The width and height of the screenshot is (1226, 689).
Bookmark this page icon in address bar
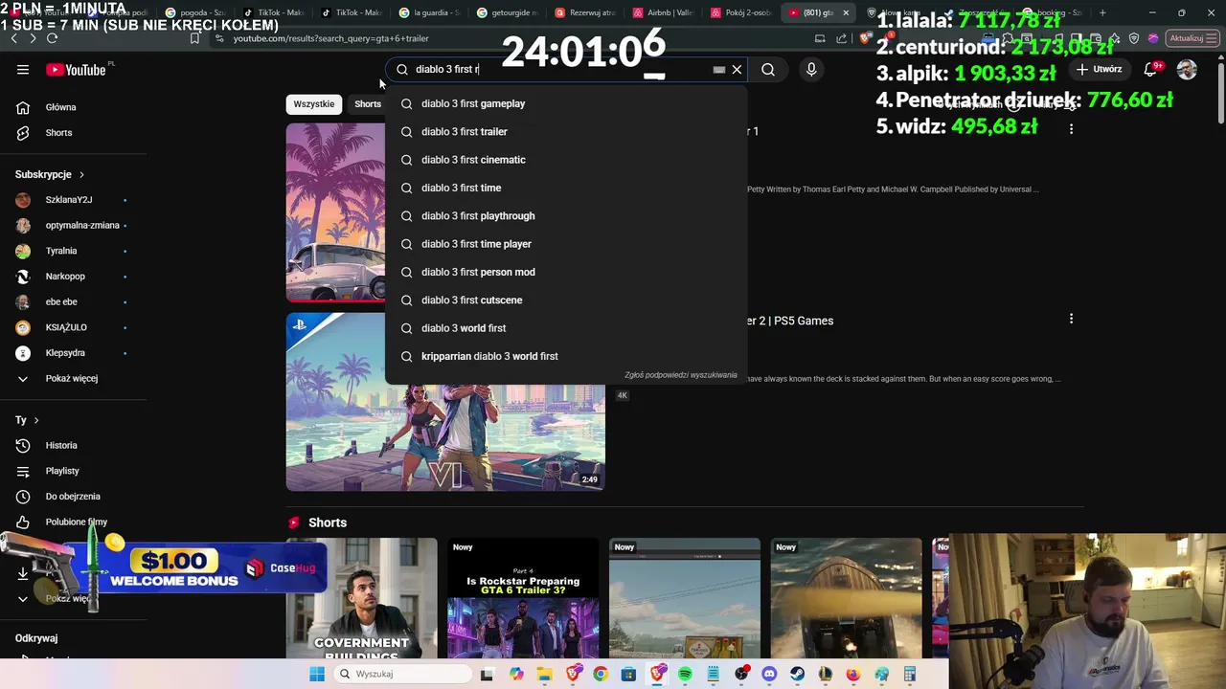(194, 38)
